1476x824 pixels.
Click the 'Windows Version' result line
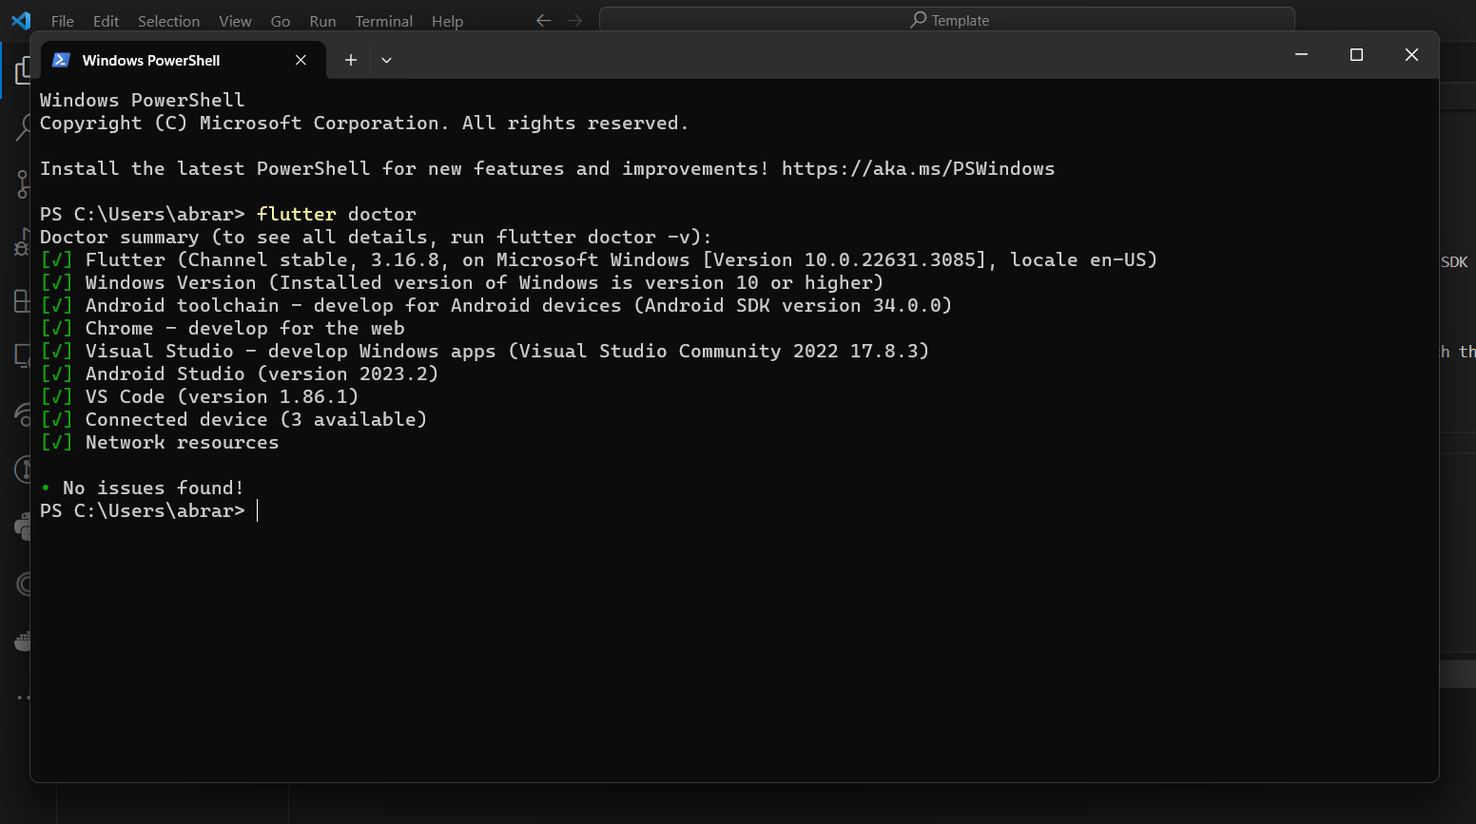click(461, 283)
